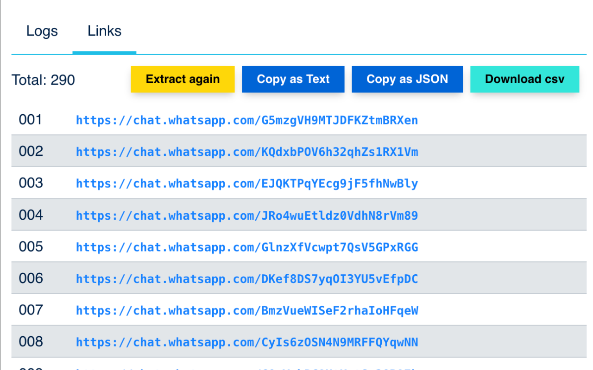This screenshot has width=593, height=370.
Task: Open the link ending in V5GPxRGG
Action: pyautogui.click(x=247, y=247)
